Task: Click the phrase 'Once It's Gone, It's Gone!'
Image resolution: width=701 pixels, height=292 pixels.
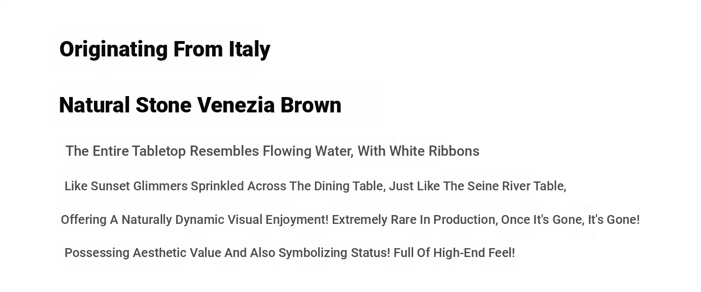Action: tap(570, 220)
